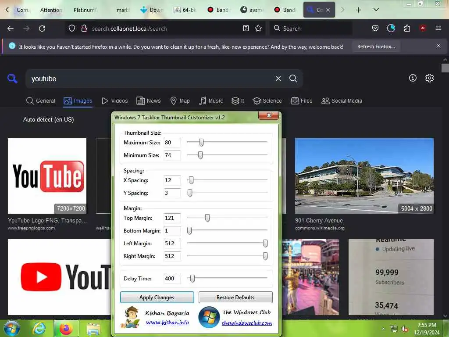The image size is (449, 337).
Task: Open the 901 Cherry Avenue image
Action: 364,176
